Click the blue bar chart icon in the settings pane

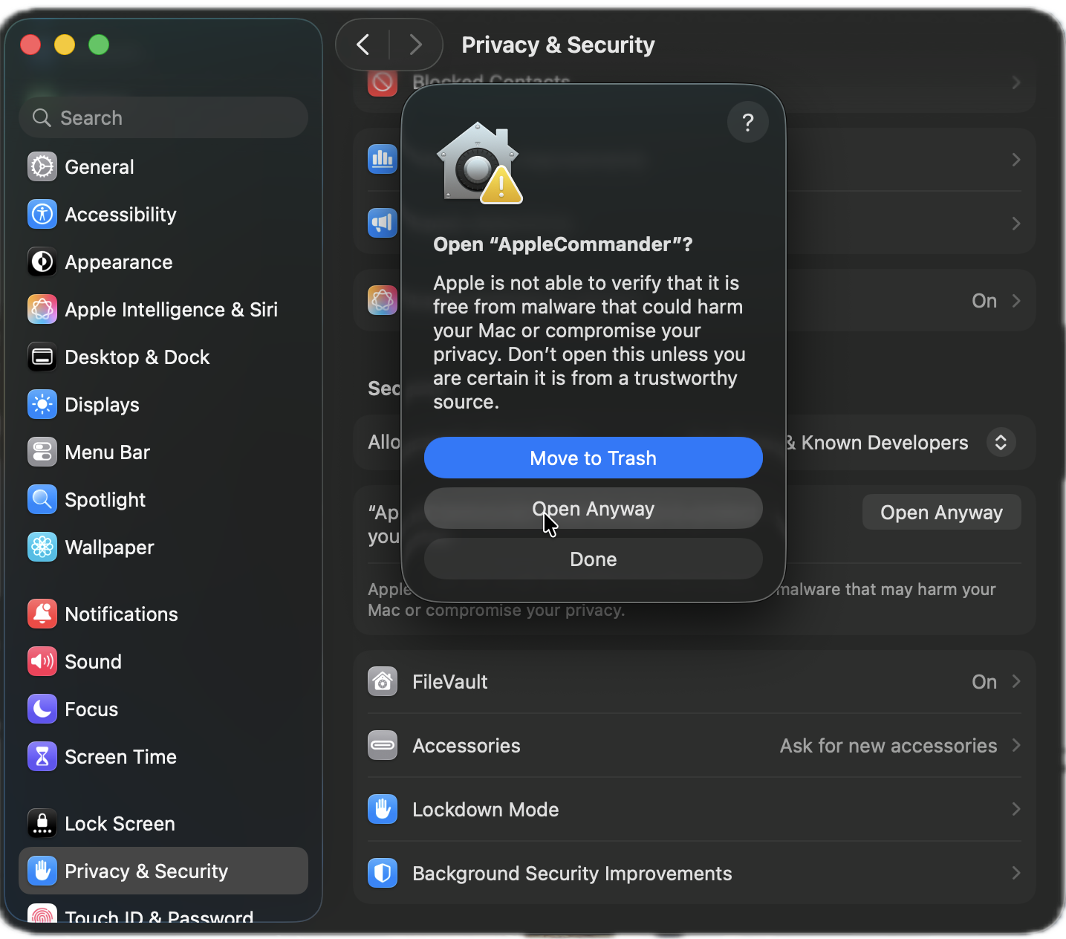pos(383,159)
